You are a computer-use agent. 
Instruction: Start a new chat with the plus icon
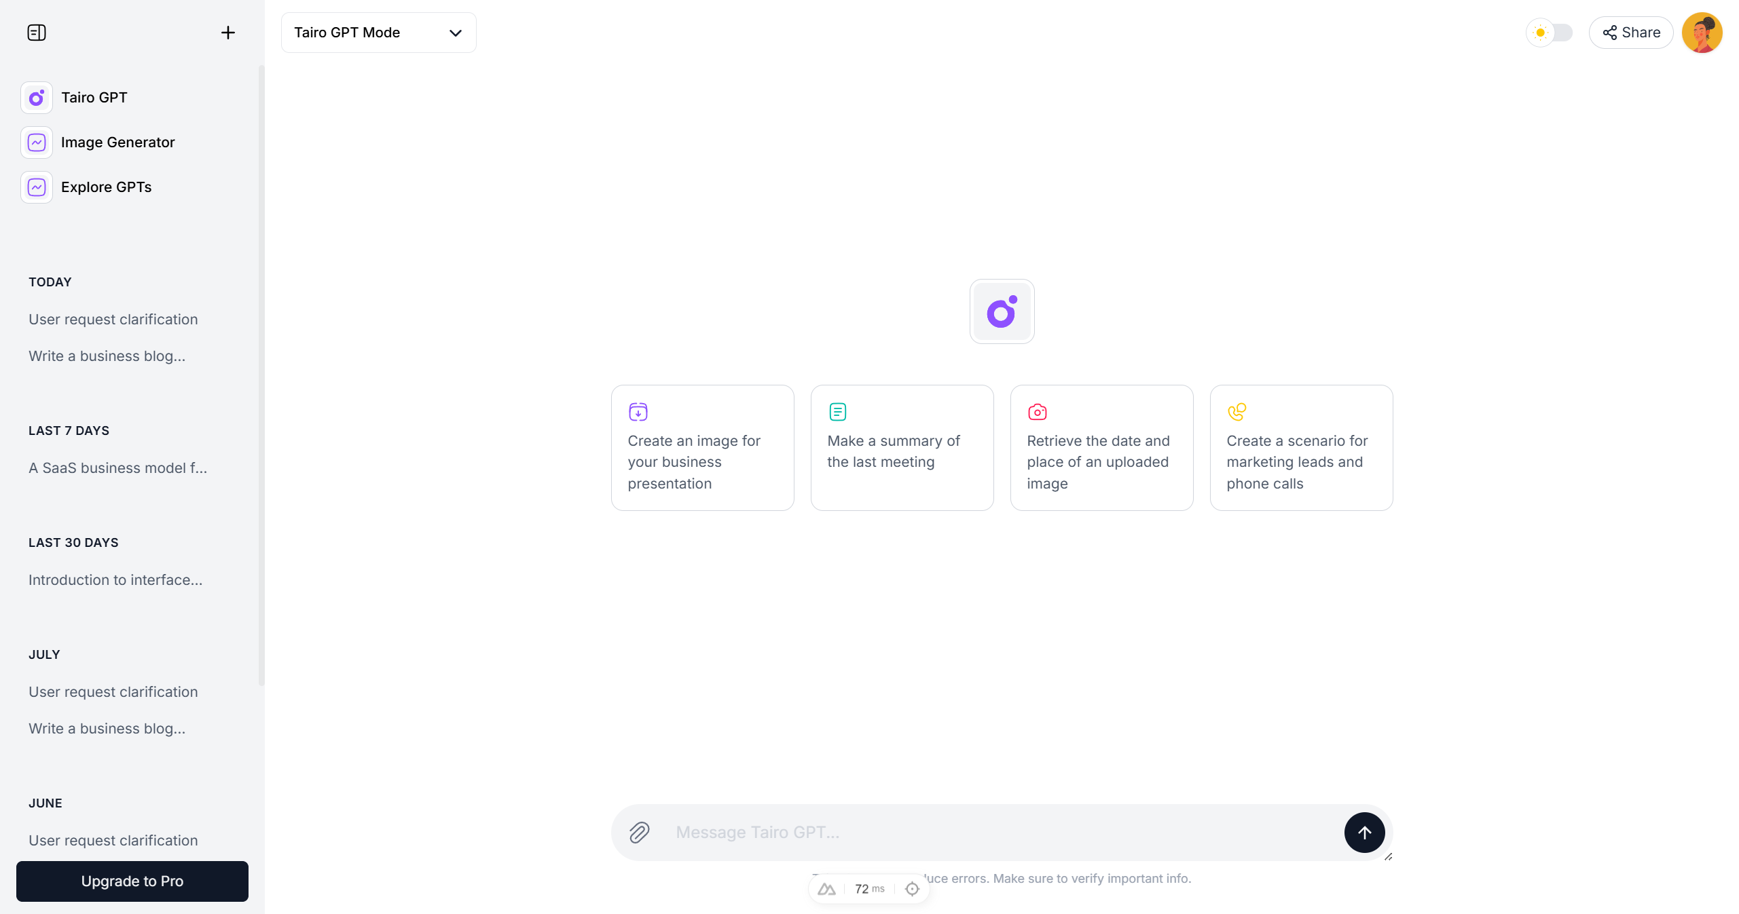(x=227, y=32)
